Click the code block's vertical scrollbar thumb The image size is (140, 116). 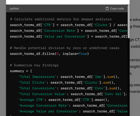click(129, 22)
